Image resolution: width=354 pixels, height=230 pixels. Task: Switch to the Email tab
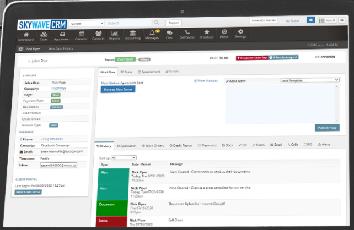click(276, 145)
